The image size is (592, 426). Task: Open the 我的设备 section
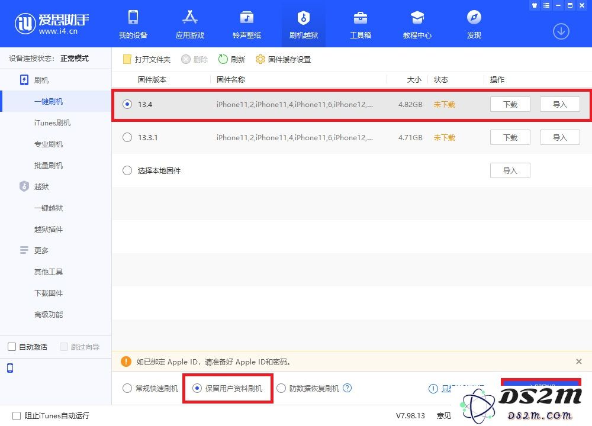click(x=133, y=24)
